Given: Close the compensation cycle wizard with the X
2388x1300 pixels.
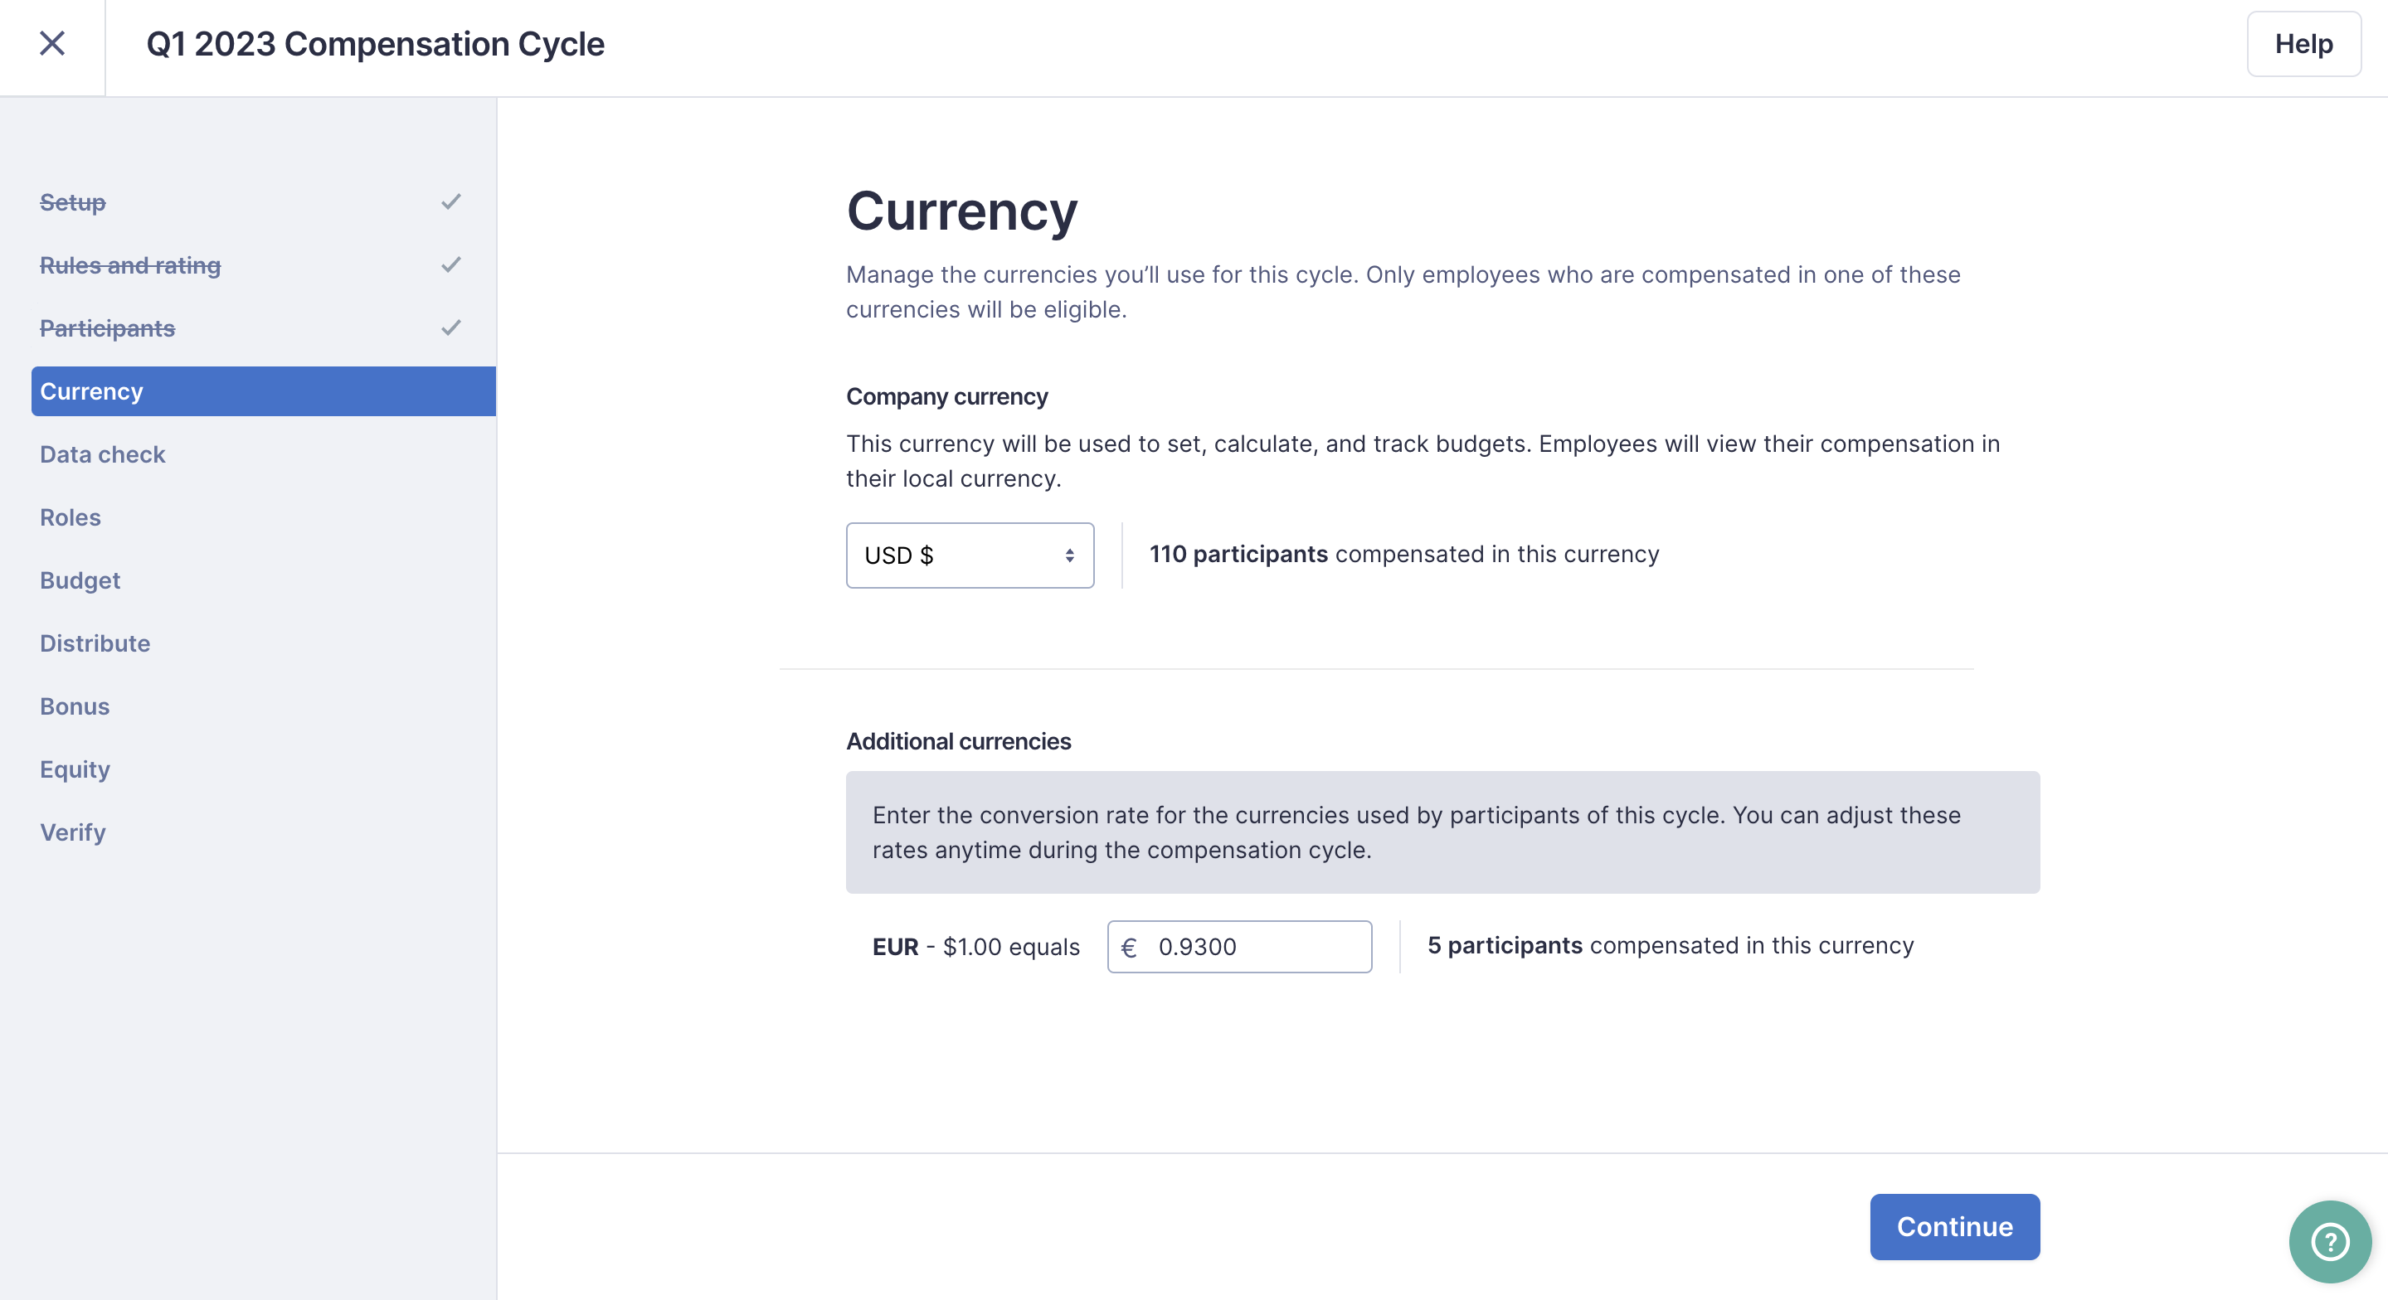Looking at the screenshot, I should 53,44.
